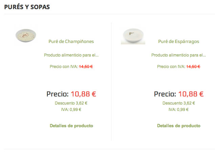Open the Puré de Champiñones product image
This screenshot has width=215, height=156.
[26, 36]
